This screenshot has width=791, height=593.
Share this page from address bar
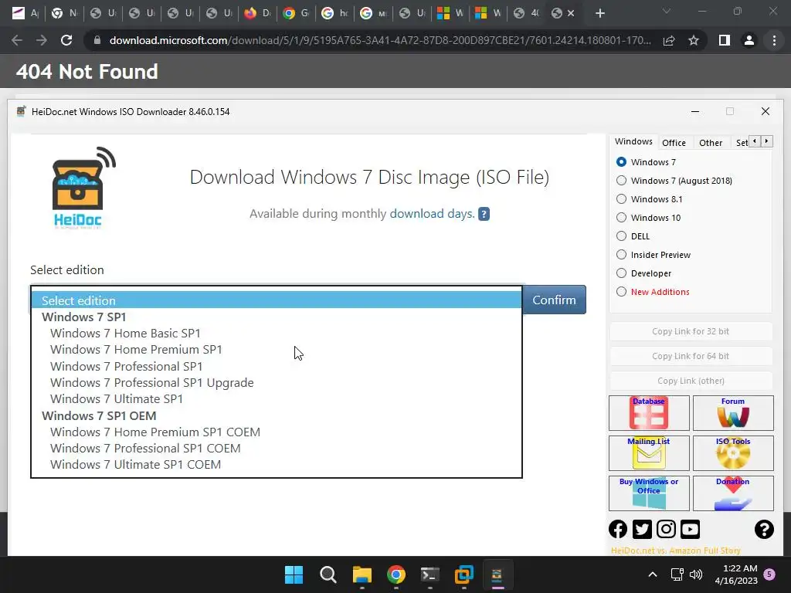[x=669, y=40]
